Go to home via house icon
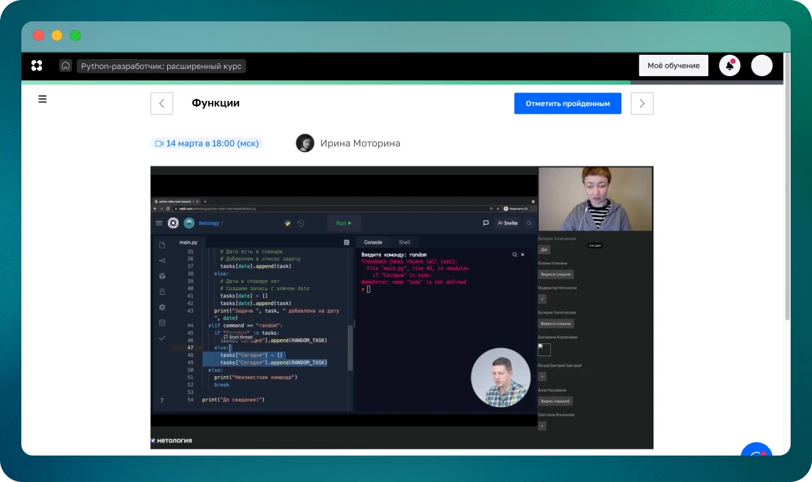This screenshot has width=812, height=482. click(65, 65)
